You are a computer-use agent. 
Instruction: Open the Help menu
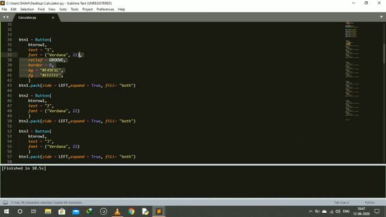(x=121, y=10)
